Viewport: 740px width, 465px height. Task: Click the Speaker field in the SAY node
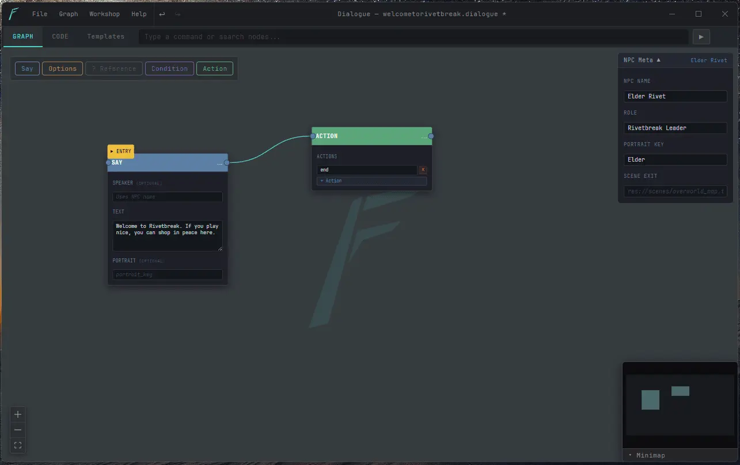168,197
